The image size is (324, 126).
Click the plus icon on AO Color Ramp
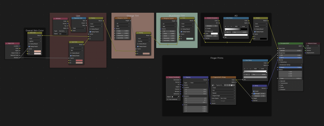[x=225, y=26]
